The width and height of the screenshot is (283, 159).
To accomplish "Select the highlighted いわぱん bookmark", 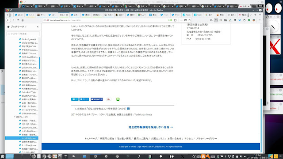I will coord(22,138).
